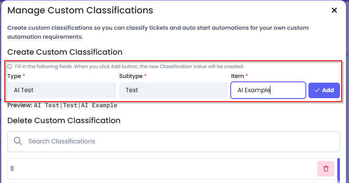
Task: Click the Item field label
Action: (x=237, y=76)
